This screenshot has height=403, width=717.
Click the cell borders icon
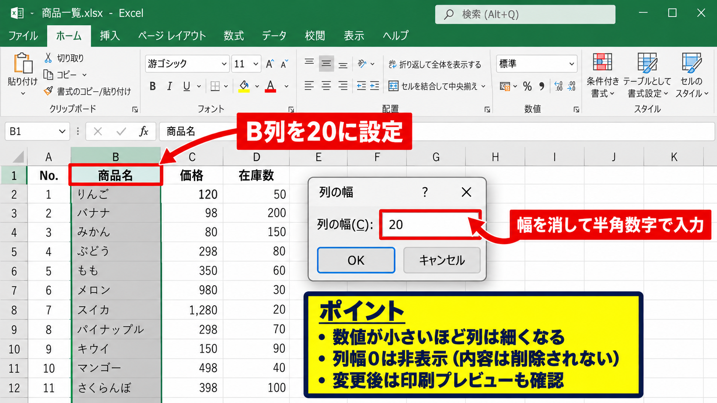[x=215, y=86]
